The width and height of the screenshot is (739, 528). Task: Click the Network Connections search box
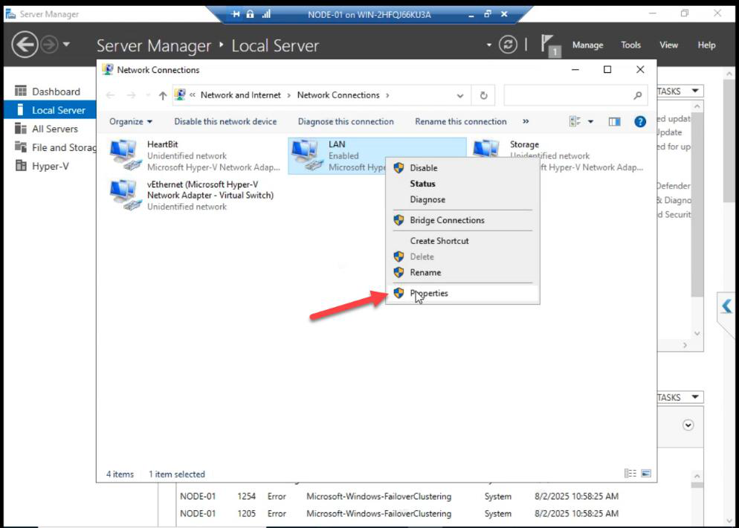[575, 95]
